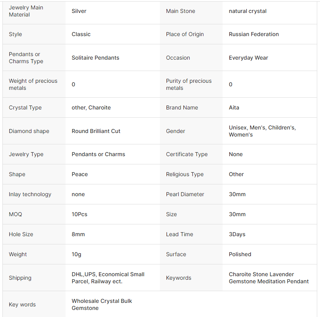Select the MOQ value 10Pcs
The width and height of the screenshot is (320, 317).
(79, 214)
